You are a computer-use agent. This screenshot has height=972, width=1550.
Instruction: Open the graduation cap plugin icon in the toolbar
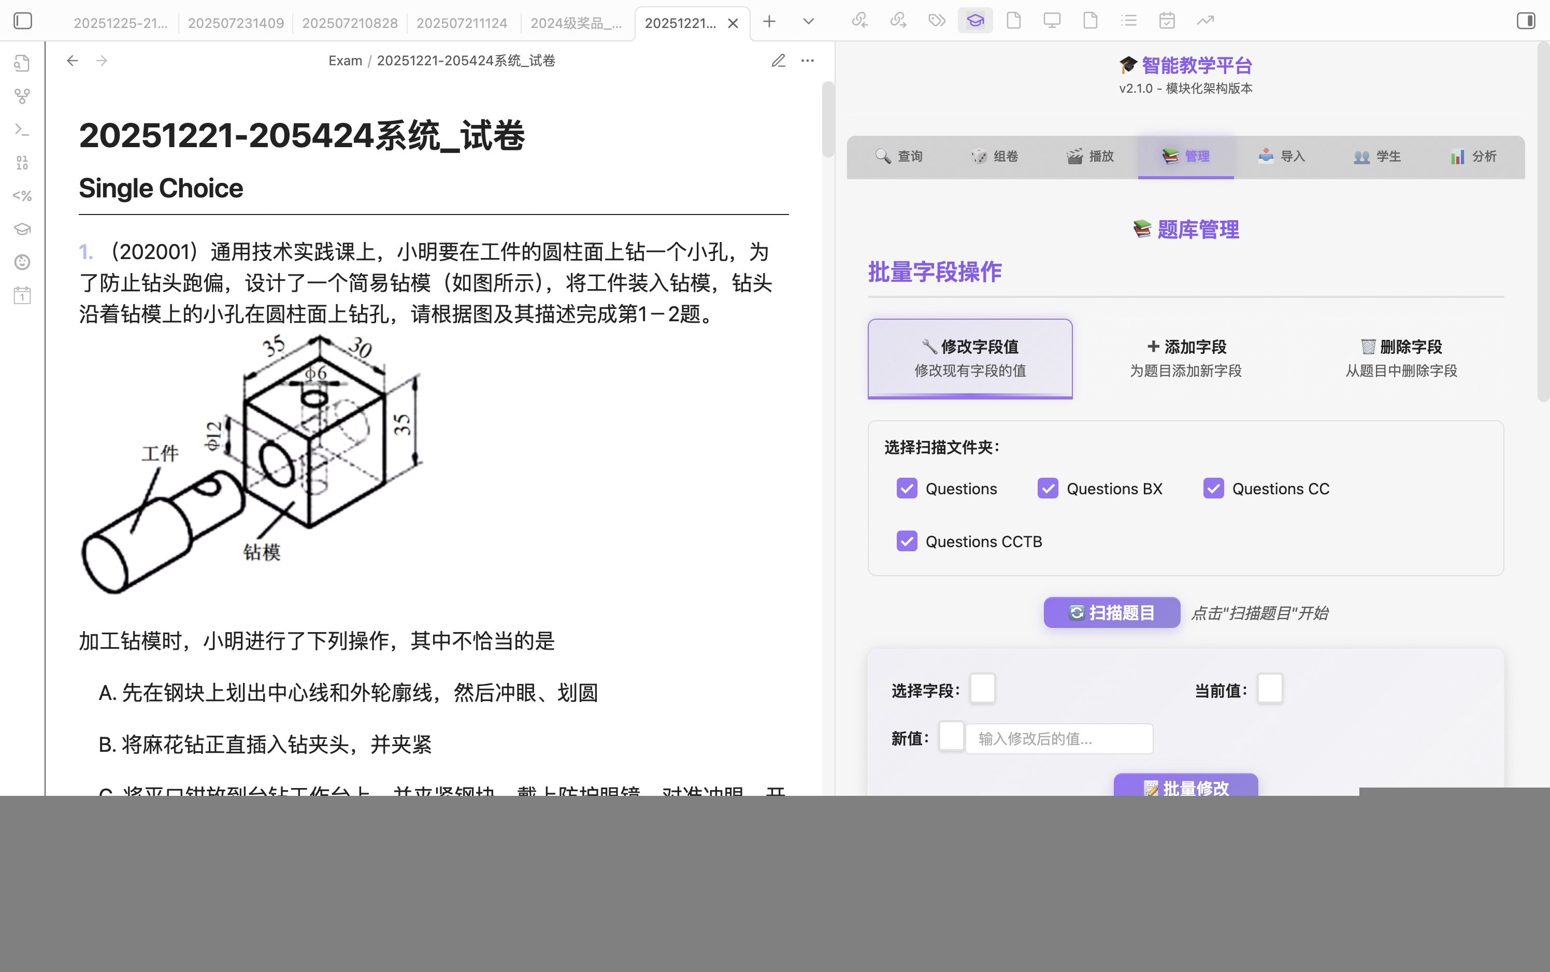click(x=974, y=21)
